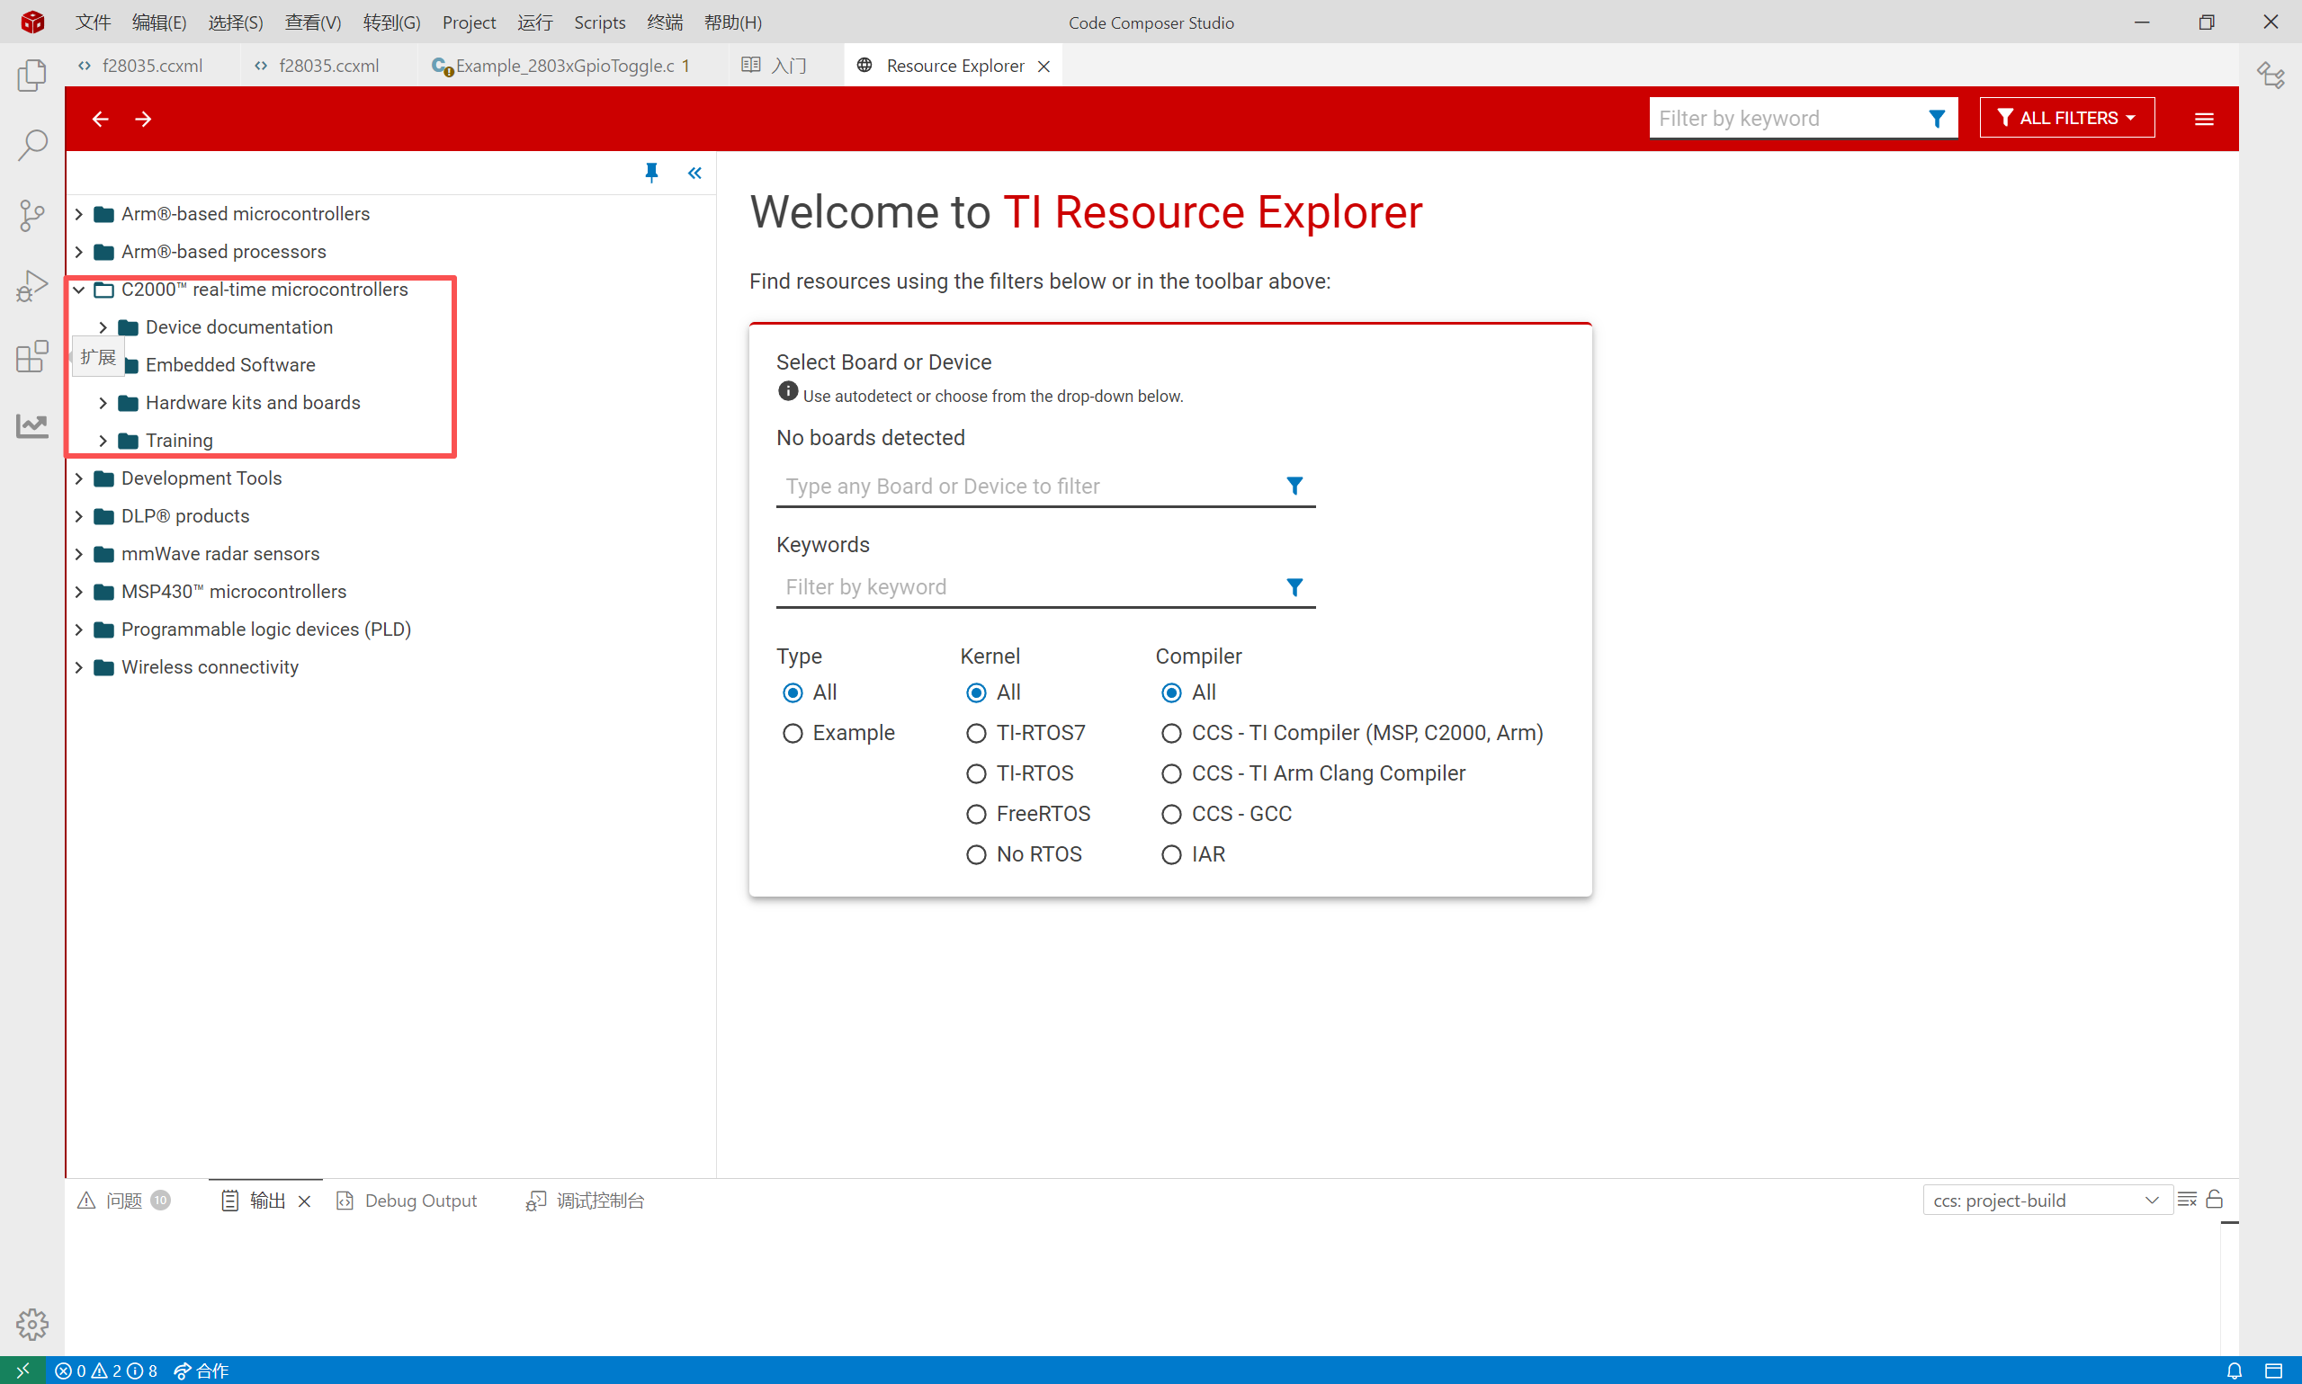2302x1384 pixels.
Task: Collapse tree panel with double chevron icon
Action: coord(694,173)
